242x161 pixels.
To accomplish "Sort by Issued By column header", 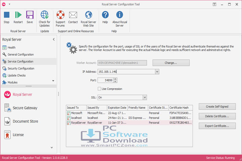I will 96,108.
